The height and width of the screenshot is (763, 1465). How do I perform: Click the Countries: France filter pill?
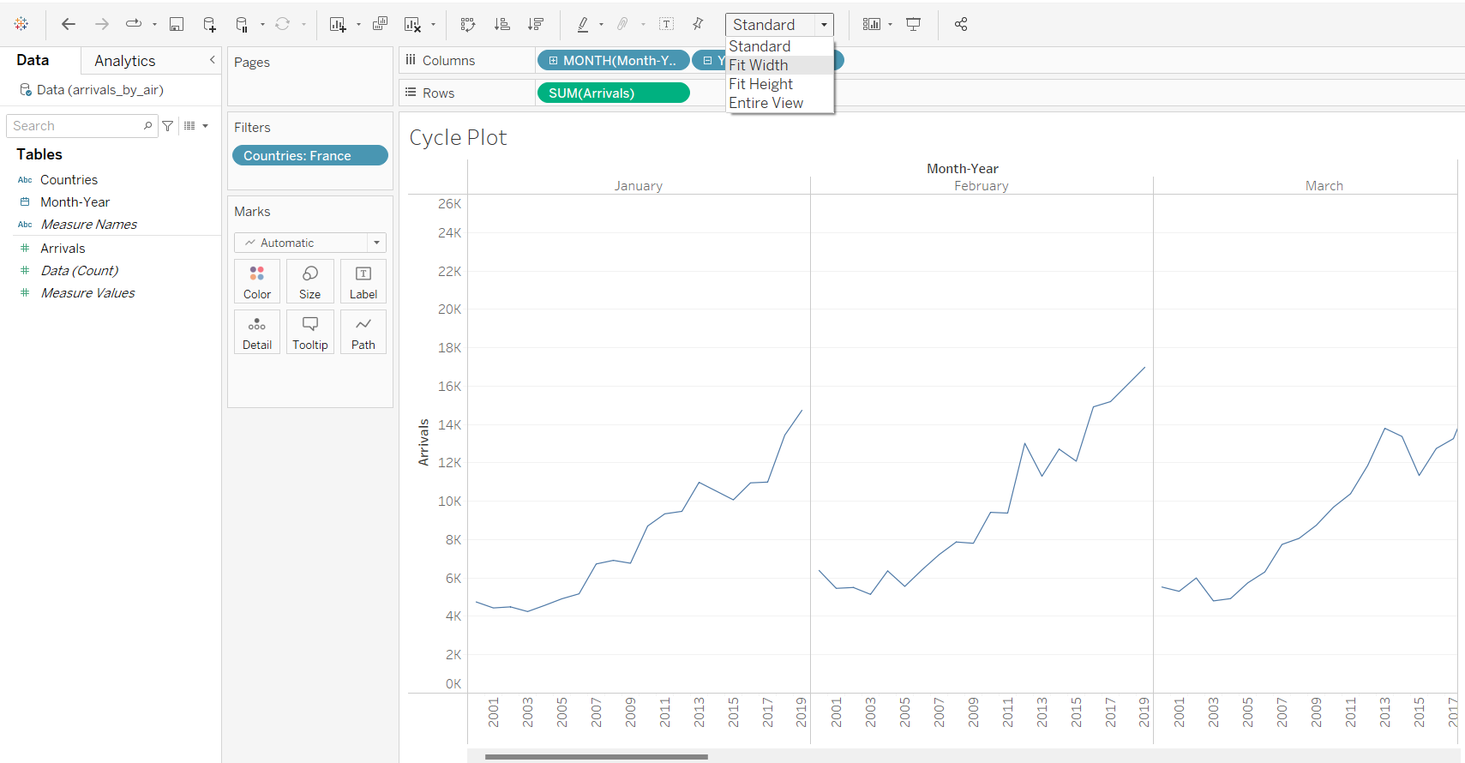click(309, 155)
